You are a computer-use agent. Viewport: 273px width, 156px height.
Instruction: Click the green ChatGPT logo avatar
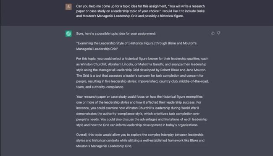click(x=68, y=34)
